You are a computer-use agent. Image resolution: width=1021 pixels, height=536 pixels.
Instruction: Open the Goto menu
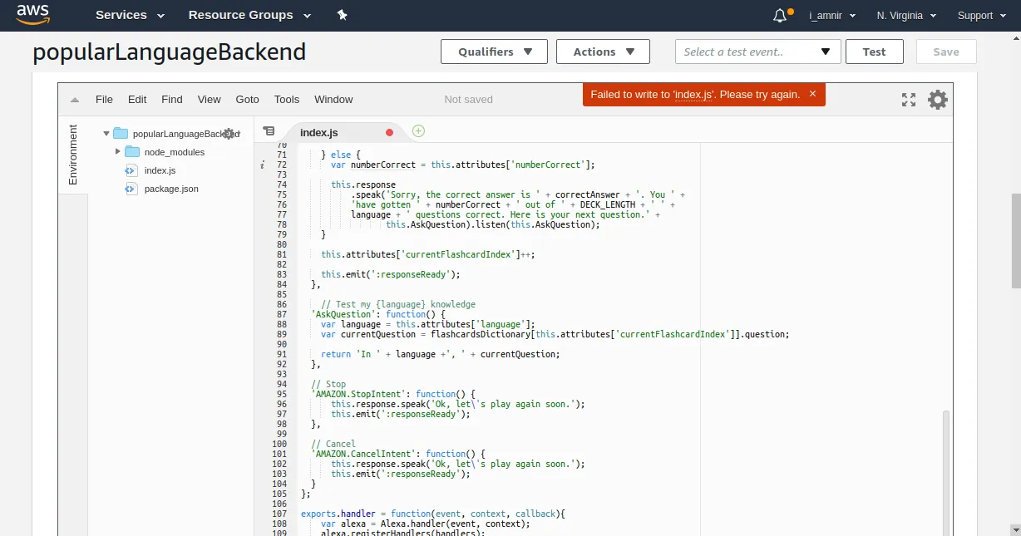tap(248, 100)
